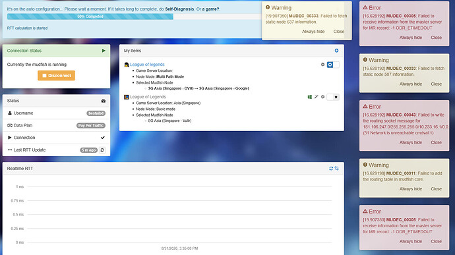Always hide the MUDEC_00911 routing table warning
The image size is (455, 255).
point(411,189)
